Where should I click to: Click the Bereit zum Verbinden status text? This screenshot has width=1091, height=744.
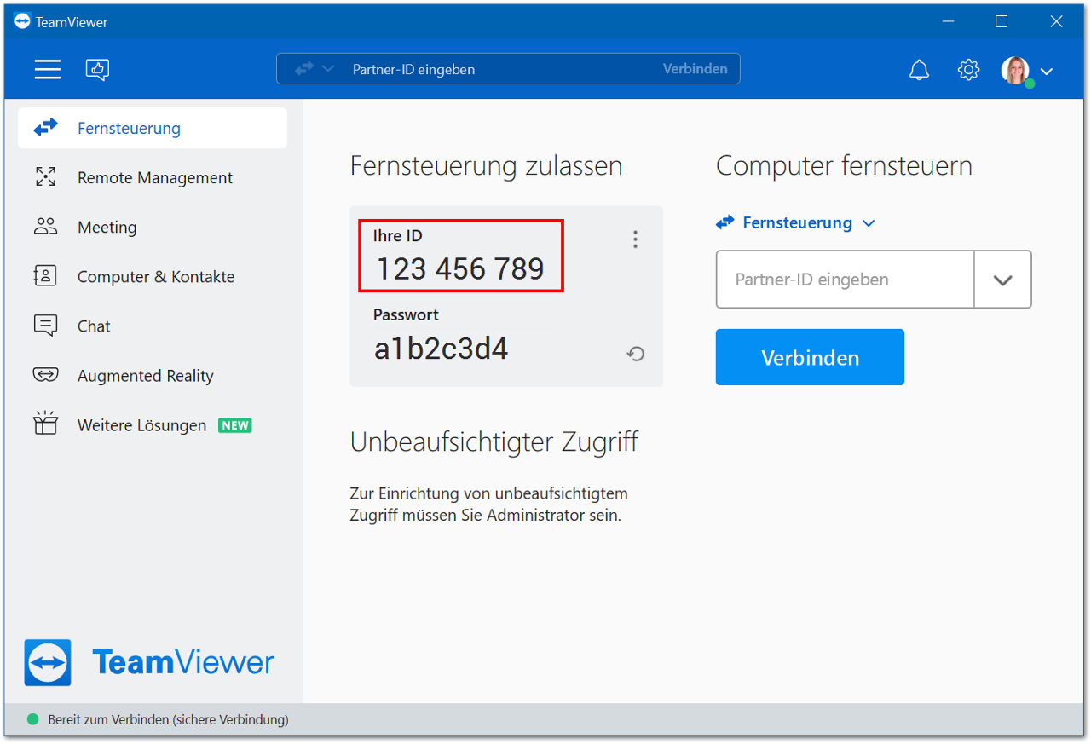[x=168, y=720]
